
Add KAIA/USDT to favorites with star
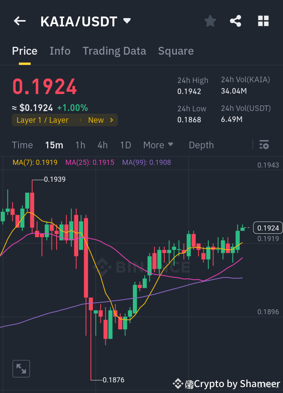click(210, 21)
